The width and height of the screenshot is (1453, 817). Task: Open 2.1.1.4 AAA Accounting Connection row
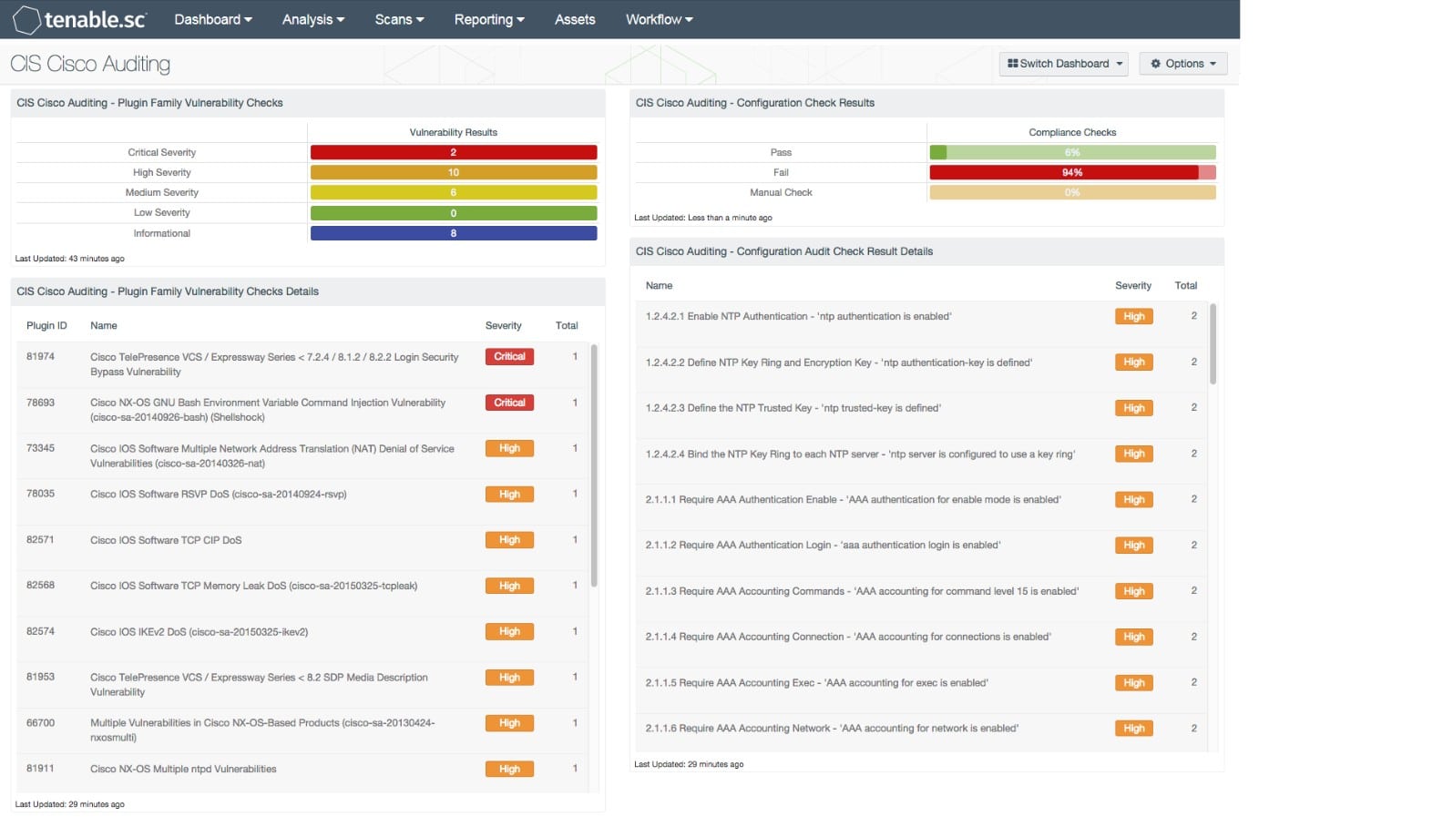pos(920,644)
